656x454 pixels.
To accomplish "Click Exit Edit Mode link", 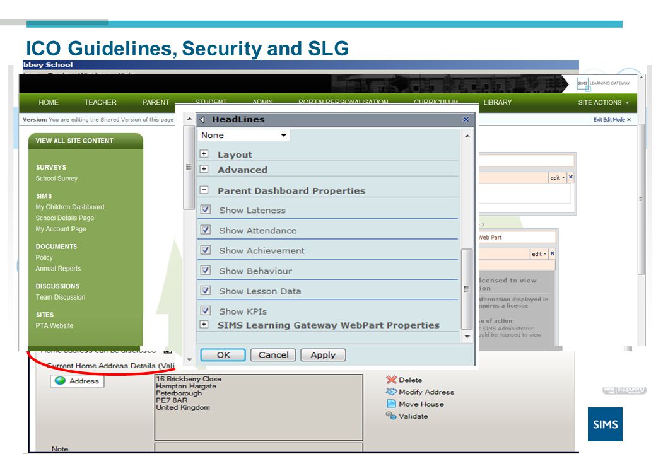I will (612, 120).
